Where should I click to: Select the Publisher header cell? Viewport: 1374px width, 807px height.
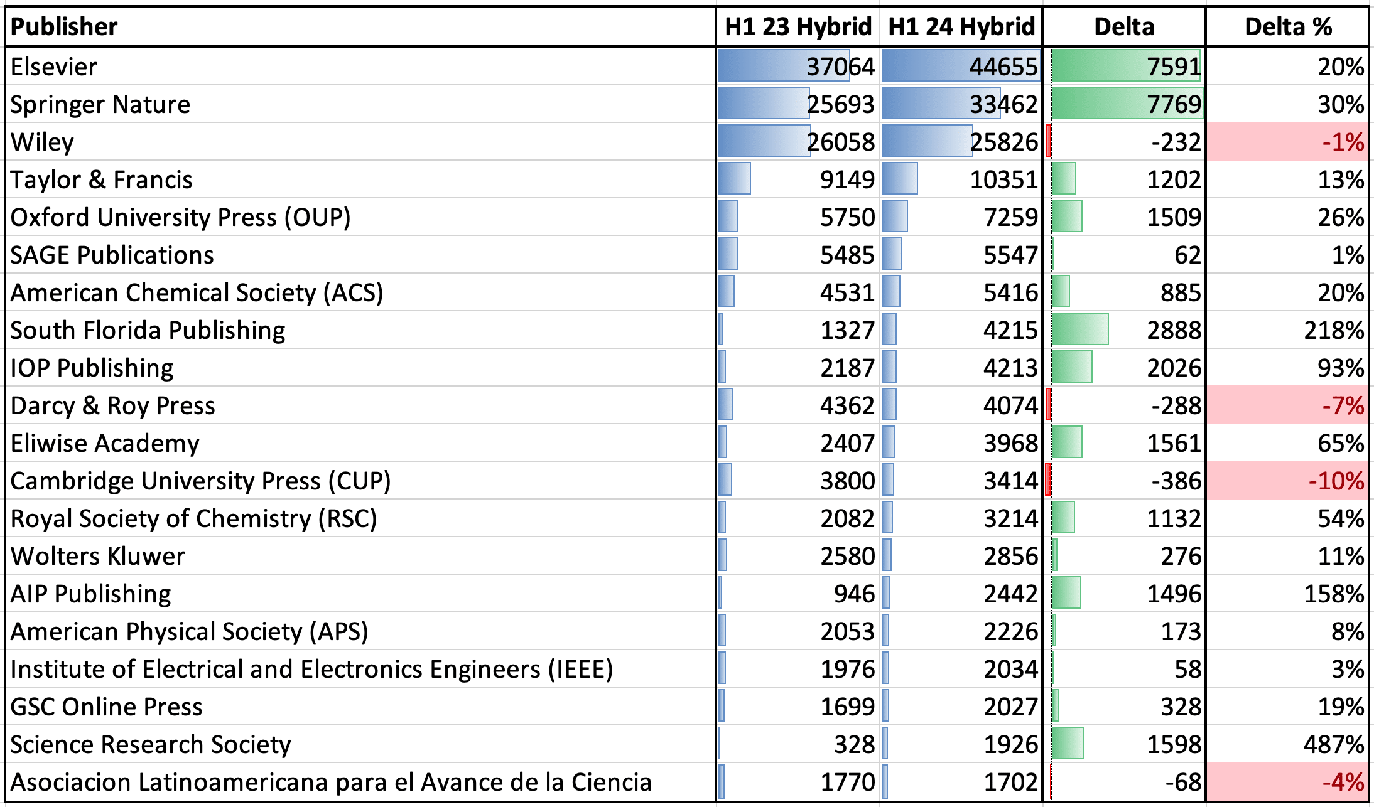[x=360, y=27]
